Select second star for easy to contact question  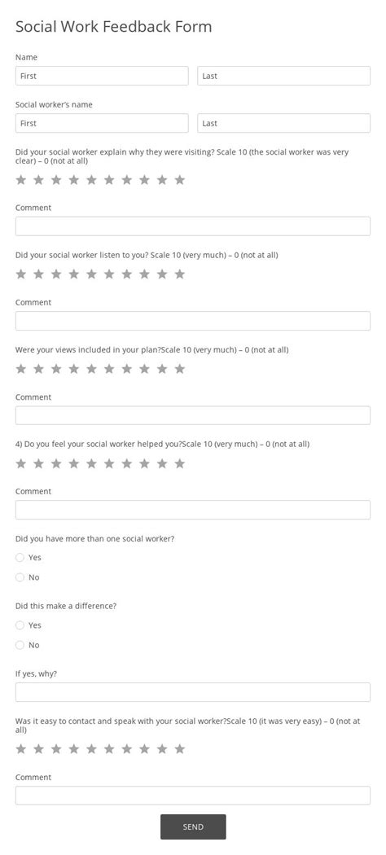pos(39,749)
